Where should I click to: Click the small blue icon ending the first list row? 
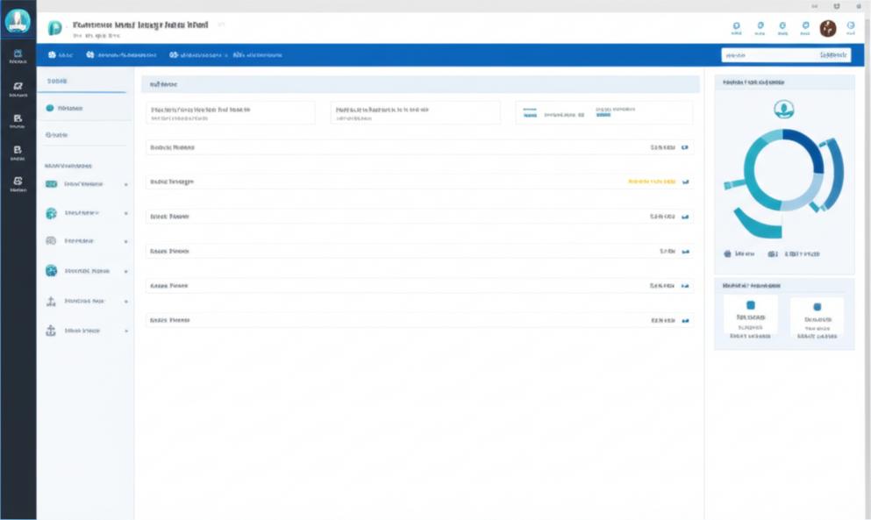click(x=685, y=147)
